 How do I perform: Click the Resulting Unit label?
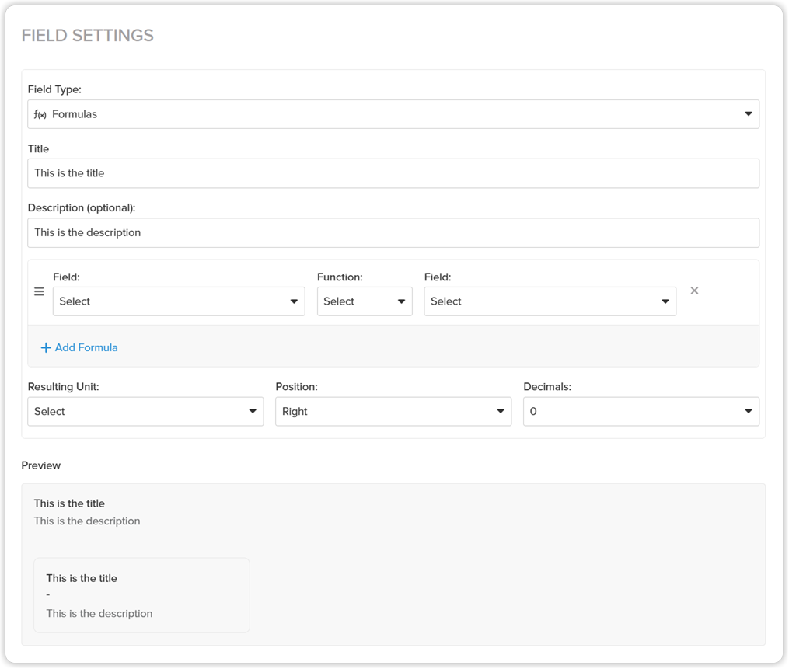tap(64, 387)
